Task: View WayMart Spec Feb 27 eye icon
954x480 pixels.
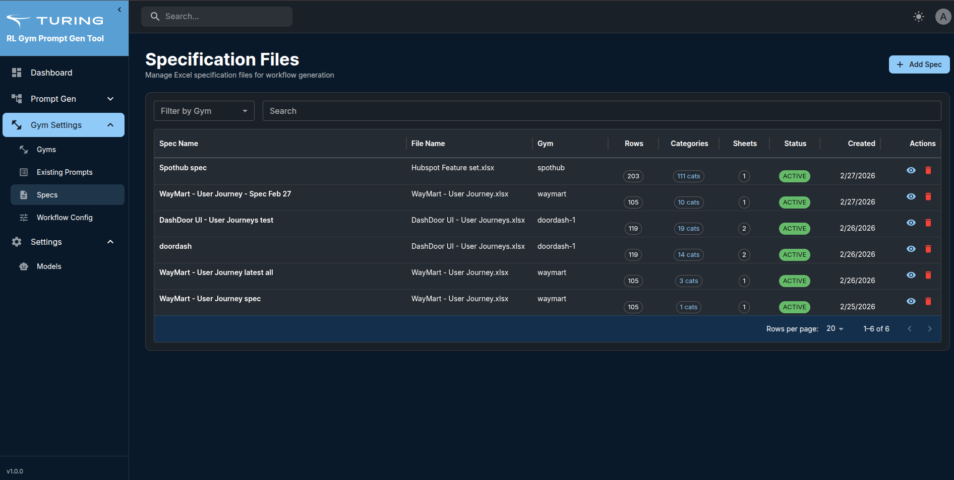Action: (911, 196)
